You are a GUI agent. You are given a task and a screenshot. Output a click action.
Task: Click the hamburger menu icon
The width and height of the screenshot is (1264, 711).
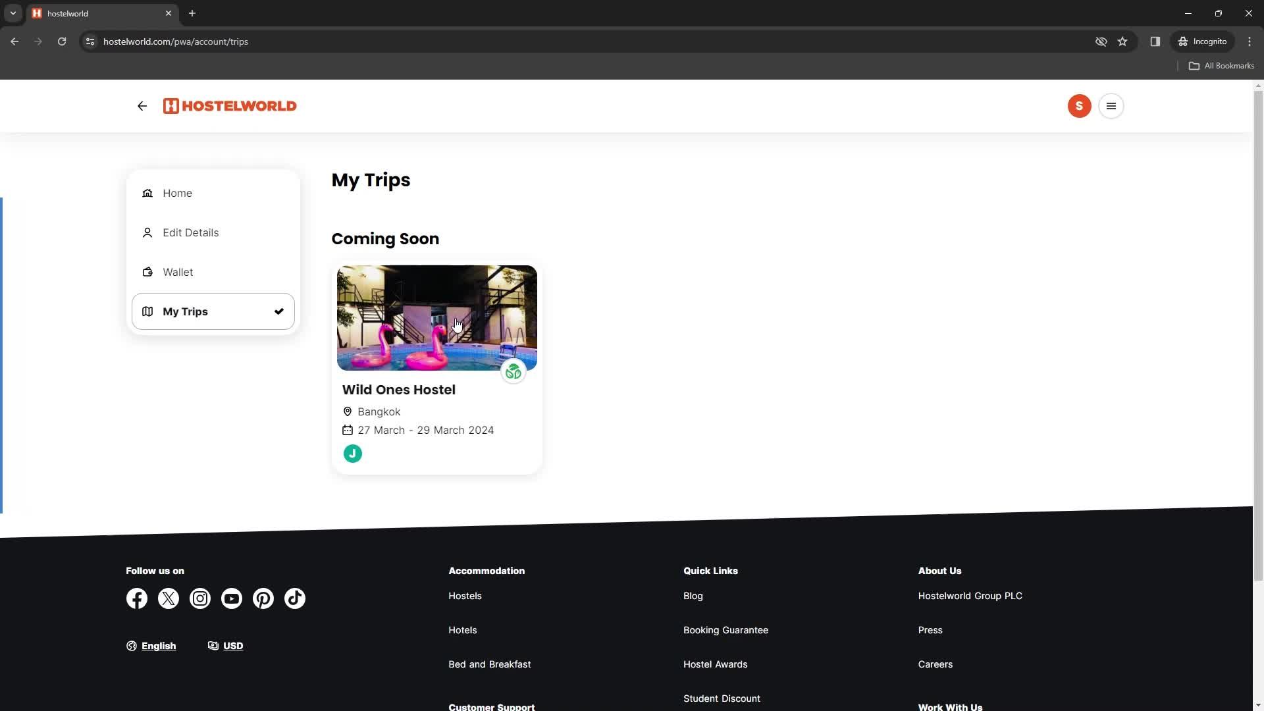click(1112, 106)
